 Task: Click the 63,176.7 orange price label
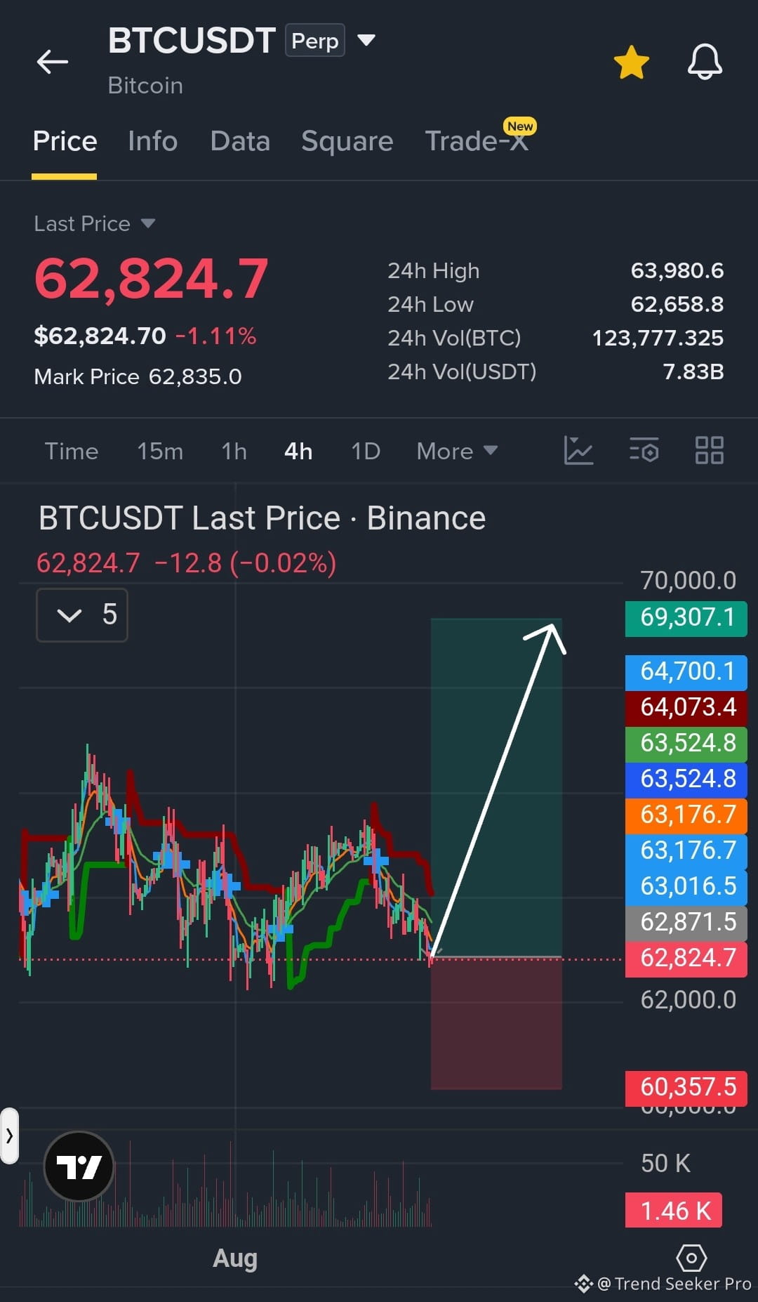pyautogui.click(x=686, y=815)
